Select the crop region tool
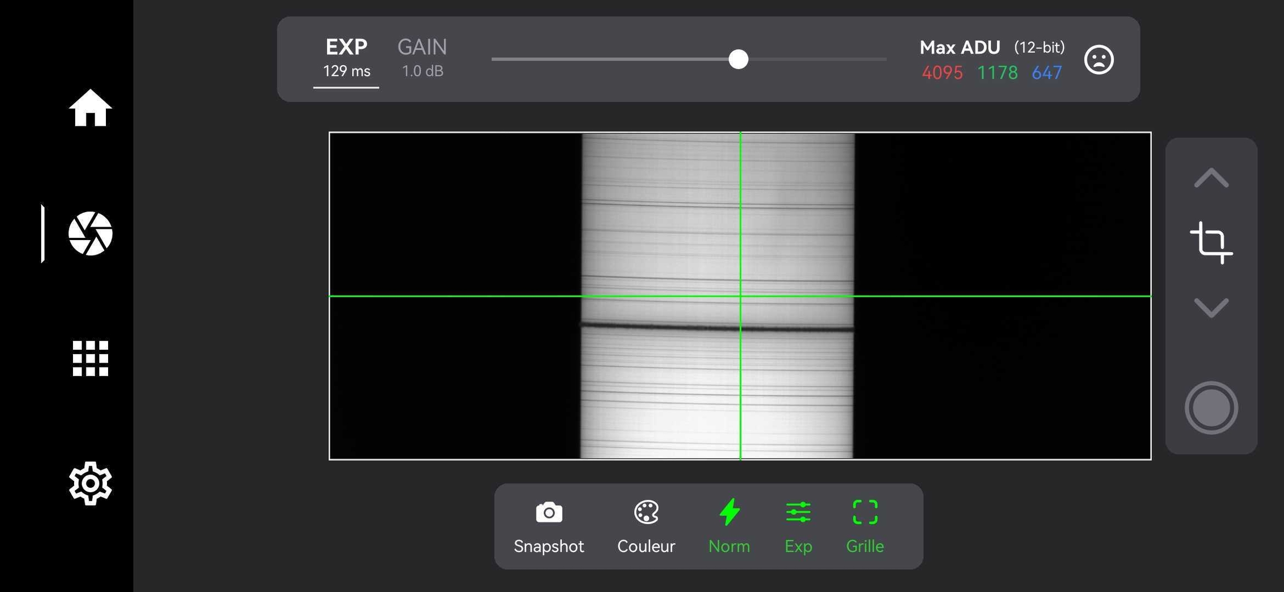1284x592 pixels. (x=1211, y=243)
